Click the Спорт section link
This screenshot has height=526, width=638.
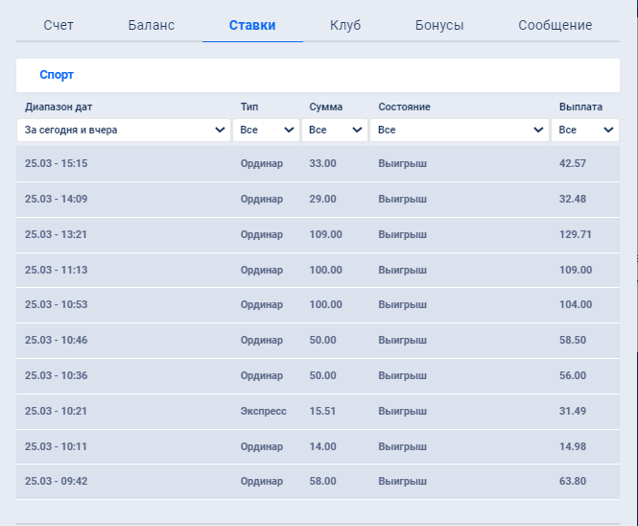pos(57,75)
